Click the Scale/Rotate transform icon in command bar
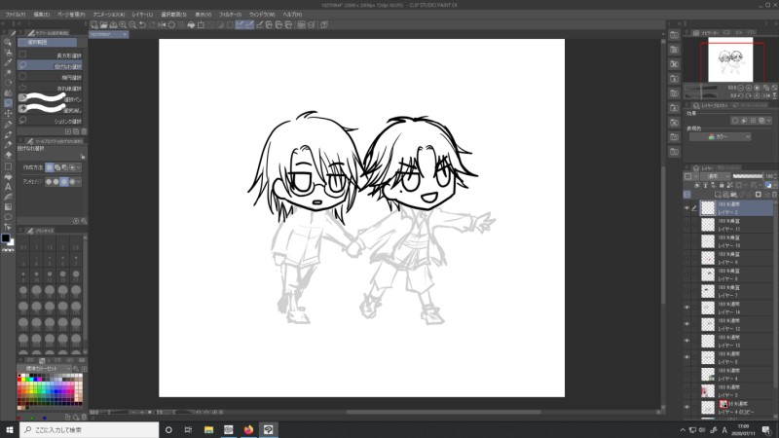Image resolution: width=779 pixels, height=438 pixels. click(201, 24)
